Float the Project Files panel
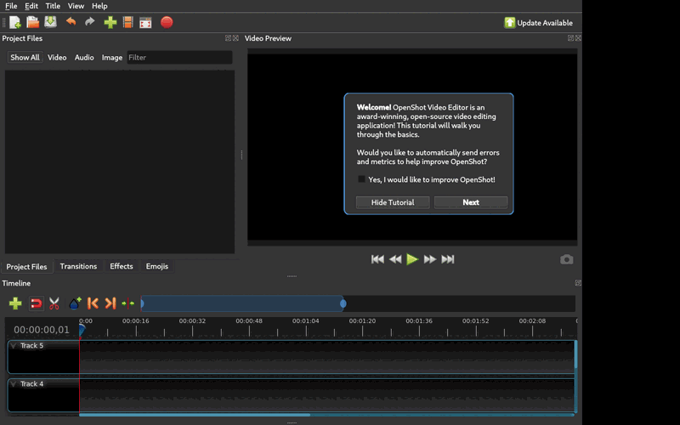Image resolution: width=680 pixels, height=425 pixels. pyautogui.click(x=228, y=38)
